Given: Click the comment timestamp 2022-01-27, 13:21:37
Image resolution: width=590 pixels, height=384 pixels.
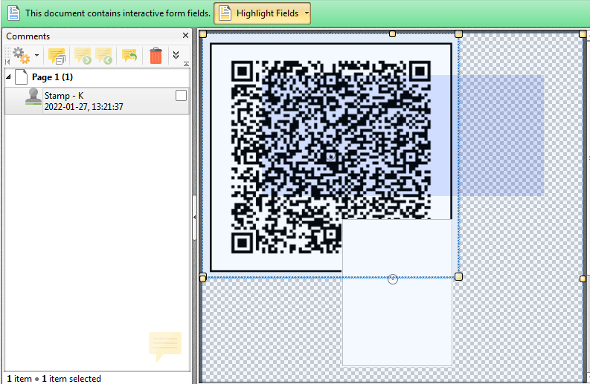Looking at the screenshot, I should point(83,107).
